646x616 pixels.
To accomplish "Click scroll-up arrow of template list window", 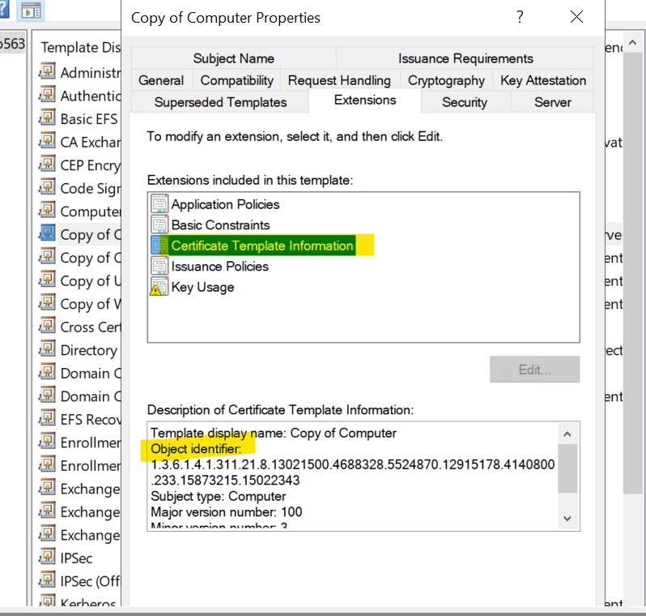I will (632, 42).
